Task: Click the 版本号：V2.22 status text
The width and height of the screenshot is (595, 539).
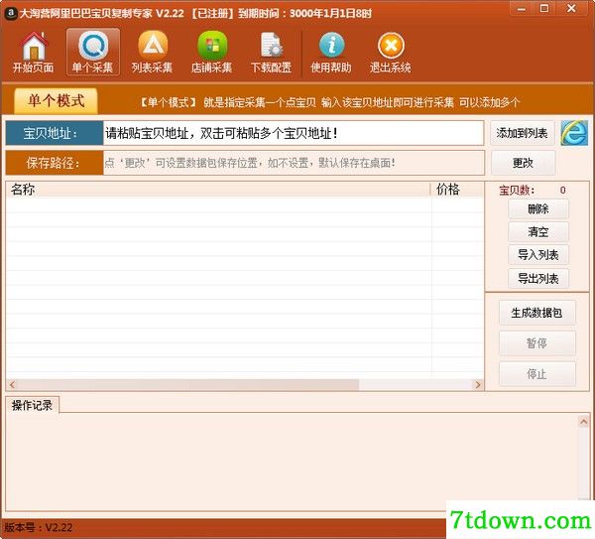Action: coord(39,527)
